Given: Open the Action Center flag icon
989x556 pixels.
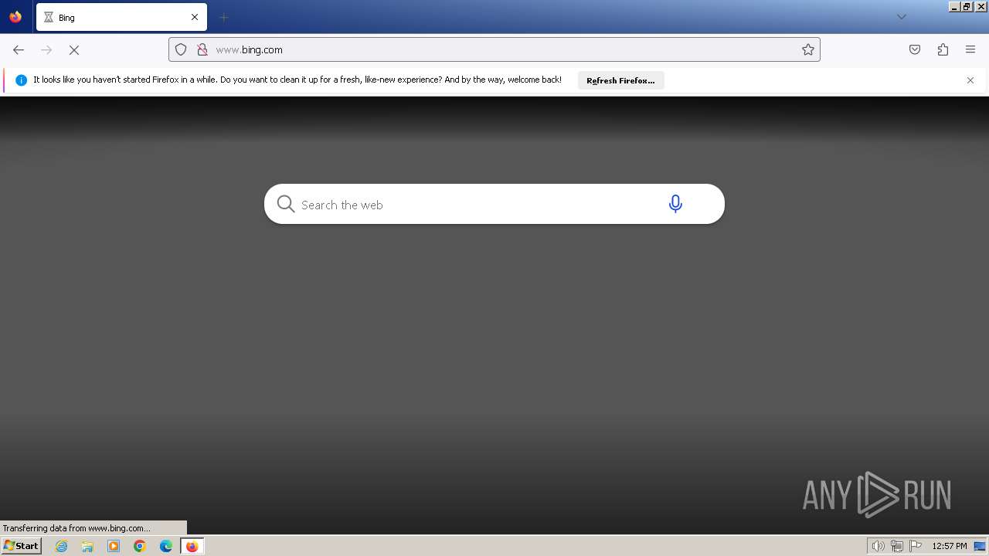Looking at the screenshot, I should pos(916,546).
